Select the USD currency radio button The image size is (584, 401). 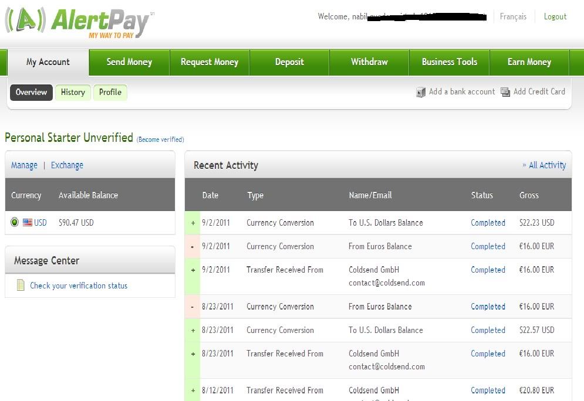click(15, 222)
